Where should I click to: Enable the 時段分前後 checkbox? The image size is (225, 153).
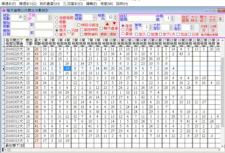coord(78,25)
